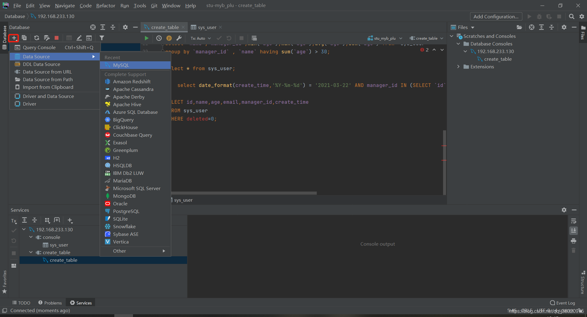Open the Refactor menu
Image resolution: width=587 pixels, height=317 pixels.
point(105,5)
